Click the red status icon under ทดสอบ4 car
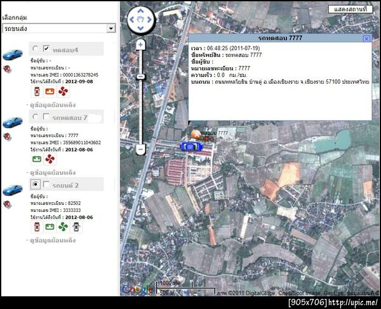The height and width of the screenshot is (309, 381). (x=7, y=69)
